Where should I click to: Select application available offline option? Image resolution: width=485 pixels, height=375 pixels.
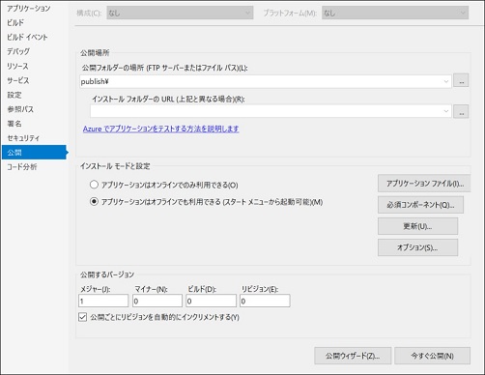click(94, 202)
